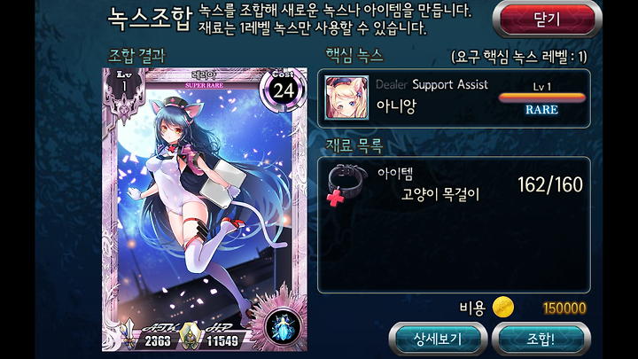
Task: Click the 조합! combine button
Action: [541, 339]
